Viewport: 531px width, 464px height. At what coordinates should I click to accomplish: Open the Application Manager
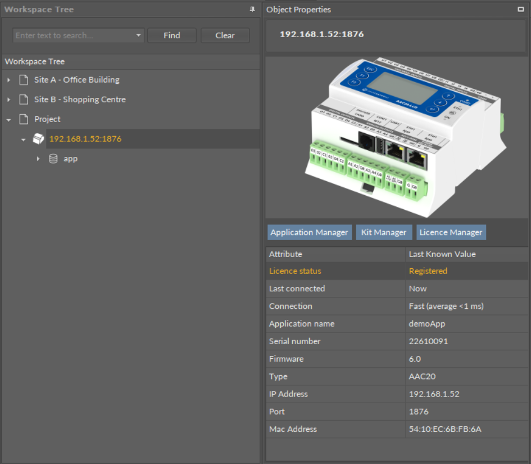pos(309,232)
